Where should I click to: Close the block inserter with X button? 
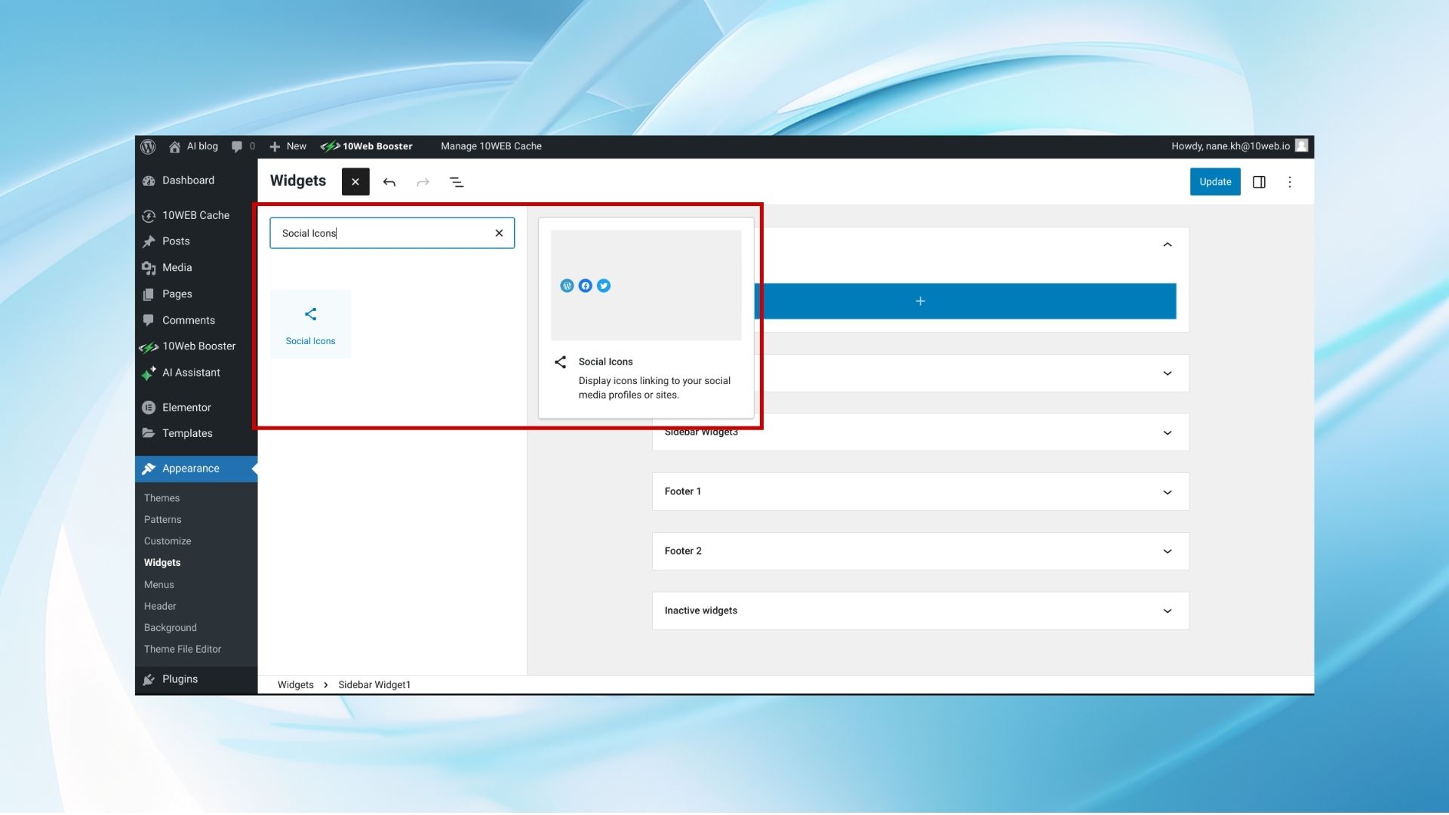coord(355,182)
